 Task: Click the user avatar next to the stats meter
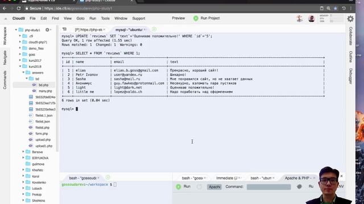(311, 19)
